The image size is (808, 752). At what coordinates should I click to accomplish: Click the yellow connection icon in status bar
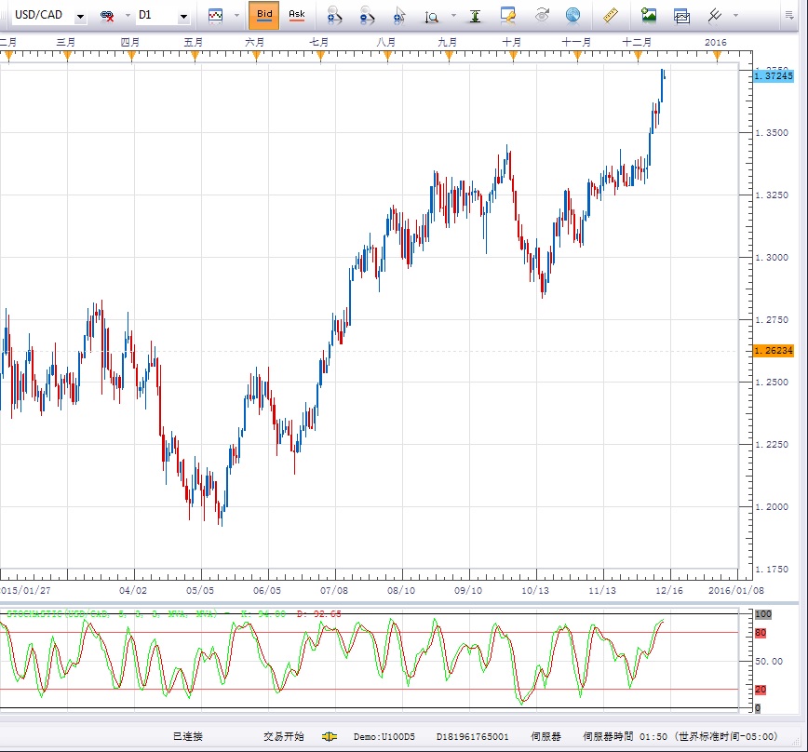pyautogui.click(x=329, y=736)
